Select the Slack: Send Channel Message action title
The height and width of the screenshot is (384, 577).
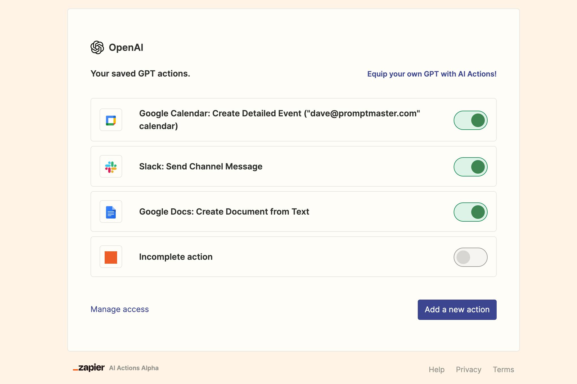(201, 167)
